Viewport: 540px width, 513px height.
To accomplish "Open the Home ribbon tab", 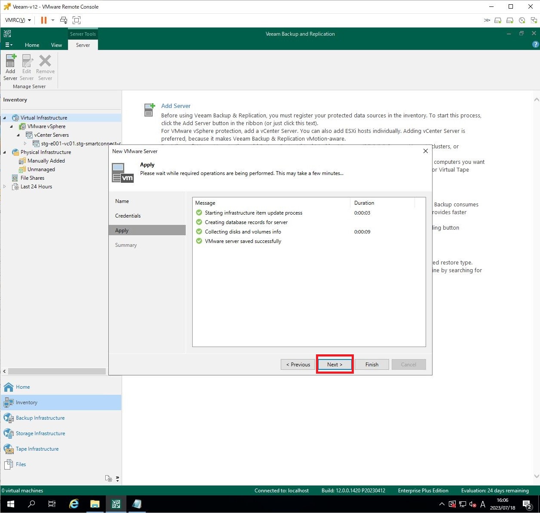I will click(x=32, y=45).
